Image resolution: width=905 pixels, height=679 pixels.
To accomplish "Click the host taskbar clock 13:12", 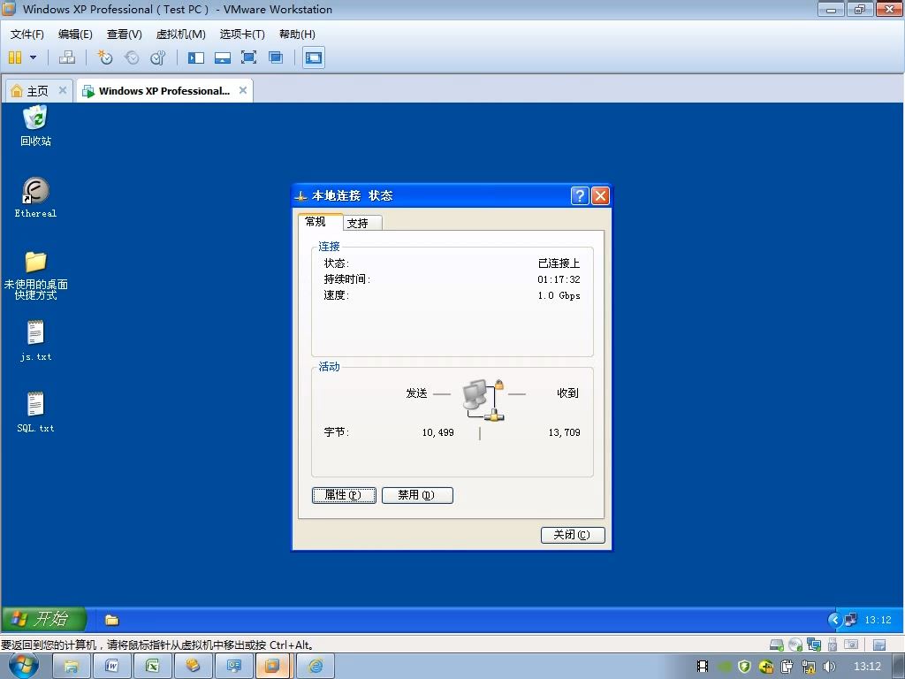I will 868,667.
